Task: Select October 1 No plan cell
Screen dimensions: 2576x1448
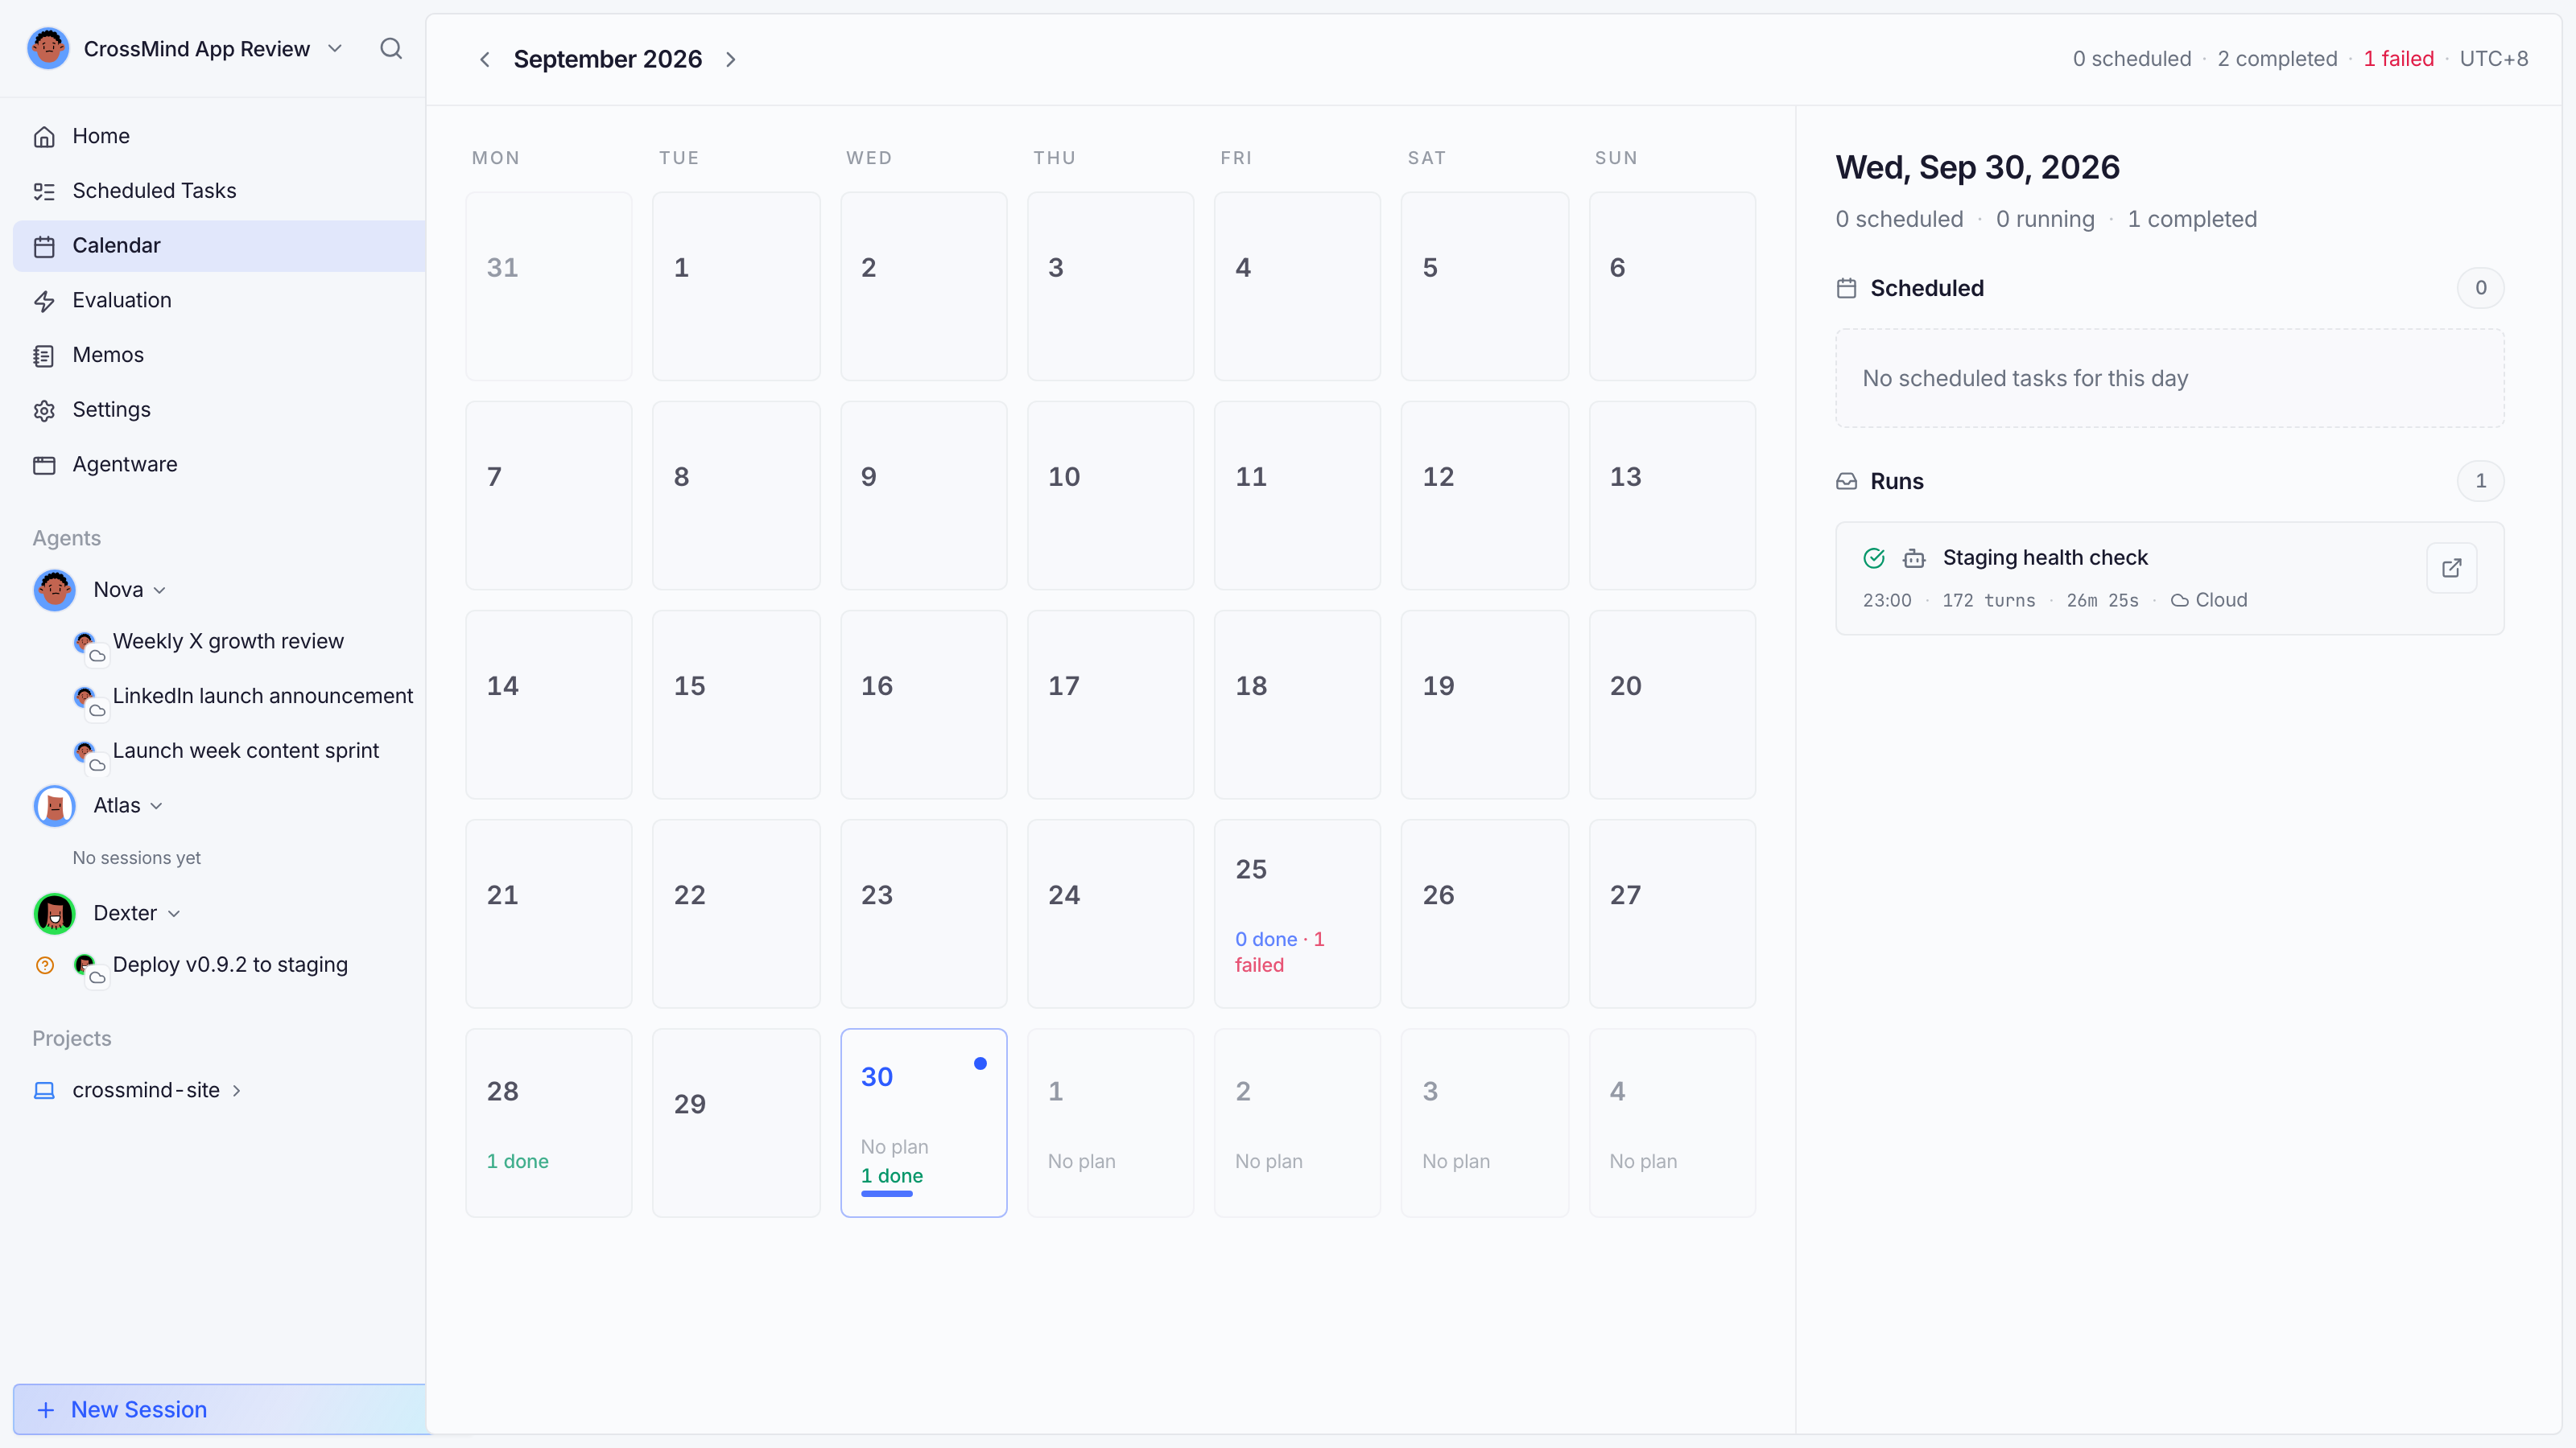Action: click(1110, 1122)
